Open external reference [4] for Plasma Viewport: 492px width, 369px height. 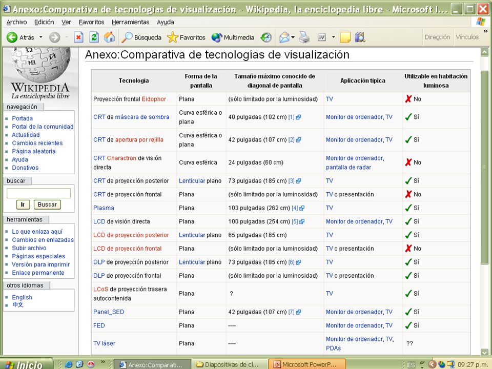(x=302, y=208)
